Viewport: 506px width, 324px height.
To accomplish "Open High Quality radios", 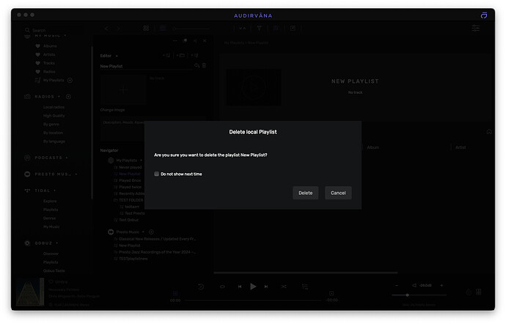I will [54, 116].
